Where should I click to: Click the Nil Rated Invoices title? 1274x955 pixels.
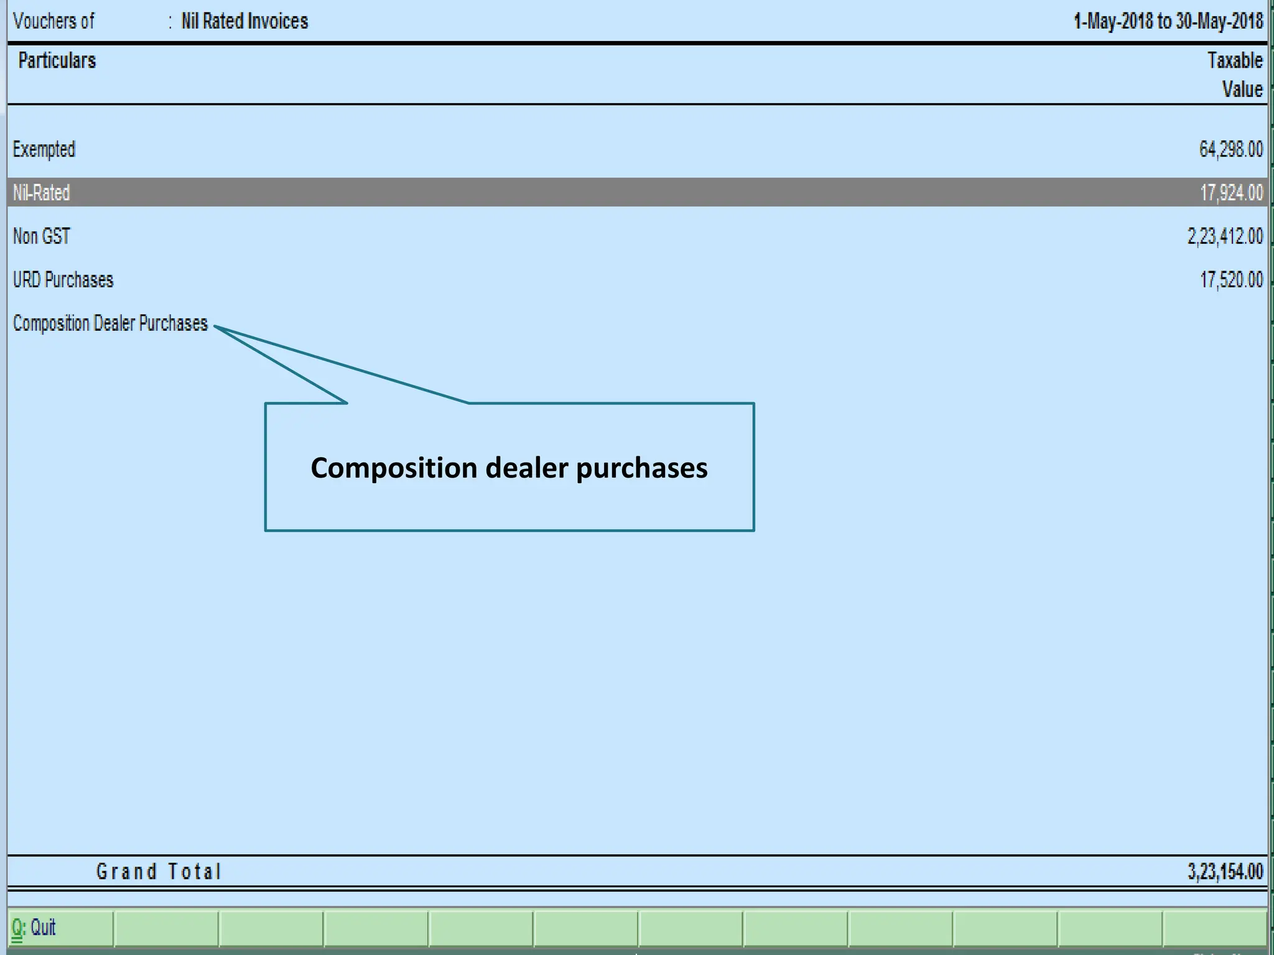pos(244,22)
